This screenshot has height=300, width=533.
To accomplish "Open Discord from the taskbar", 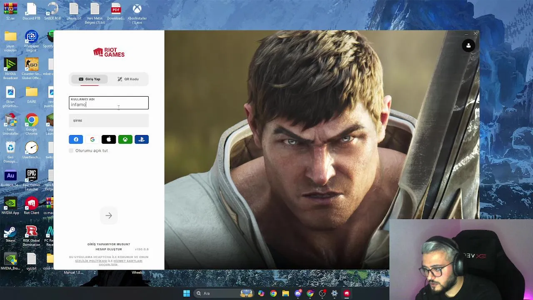I will 298,293.
